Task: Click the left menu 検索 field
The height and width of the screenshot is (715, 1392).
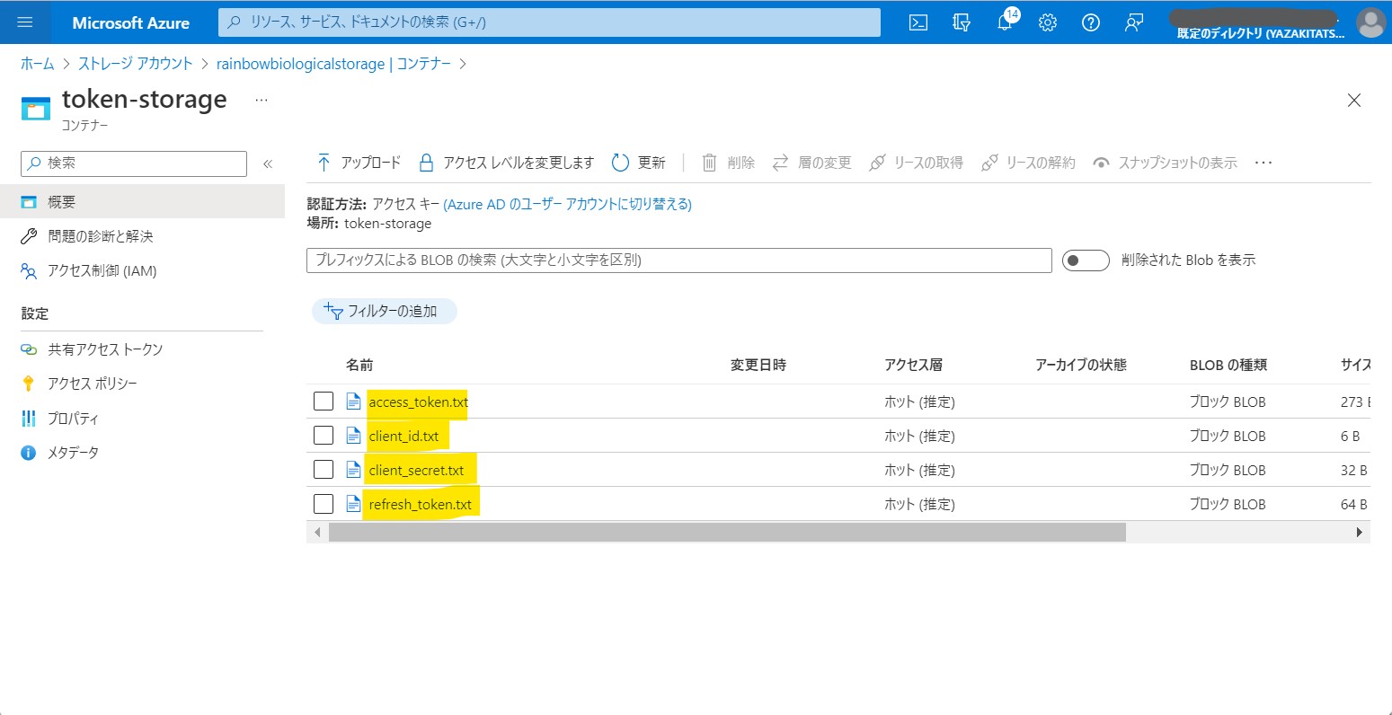Action: (x=134, y=163)
